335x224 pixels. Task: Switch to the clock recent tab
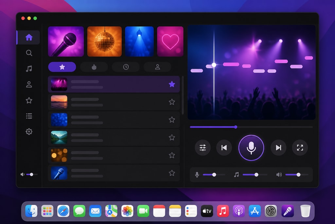126,67
